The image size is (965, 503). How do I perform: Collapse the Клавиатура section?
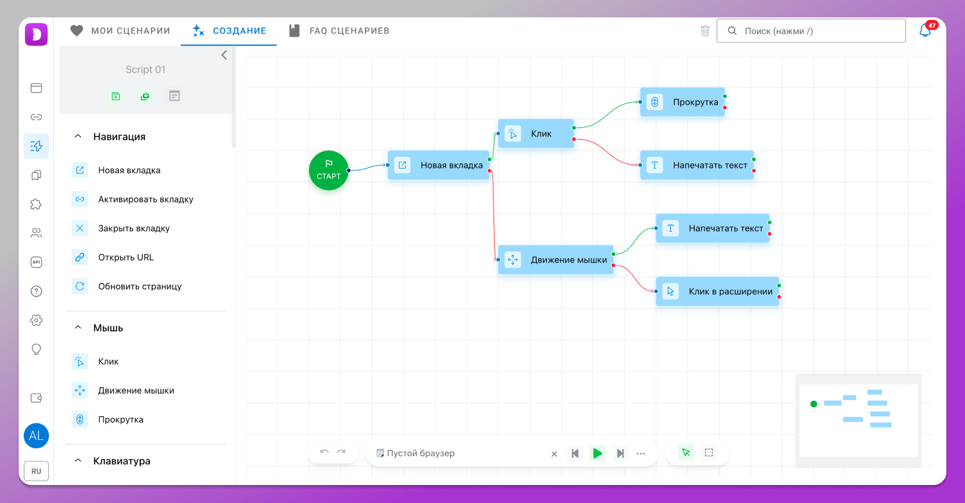(x=78, y=461)
